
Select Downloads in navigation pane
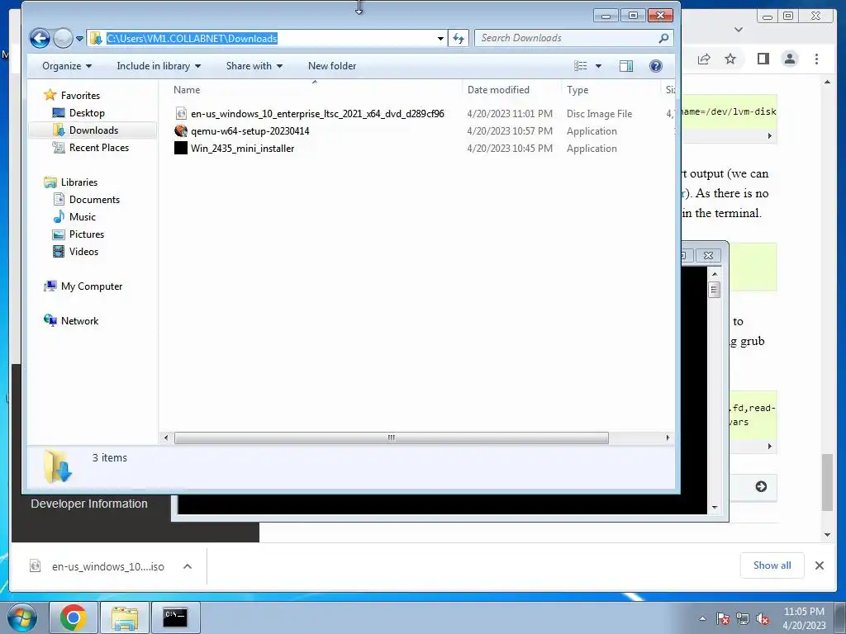click(93, 130)
